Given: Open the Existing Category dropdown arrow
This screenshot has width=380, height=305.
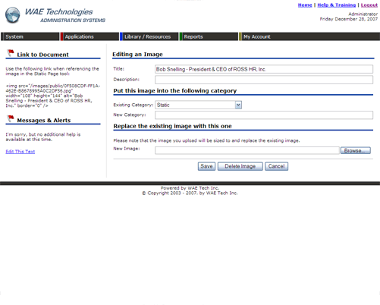Looking at the screenshot, I should coord(238,105).
